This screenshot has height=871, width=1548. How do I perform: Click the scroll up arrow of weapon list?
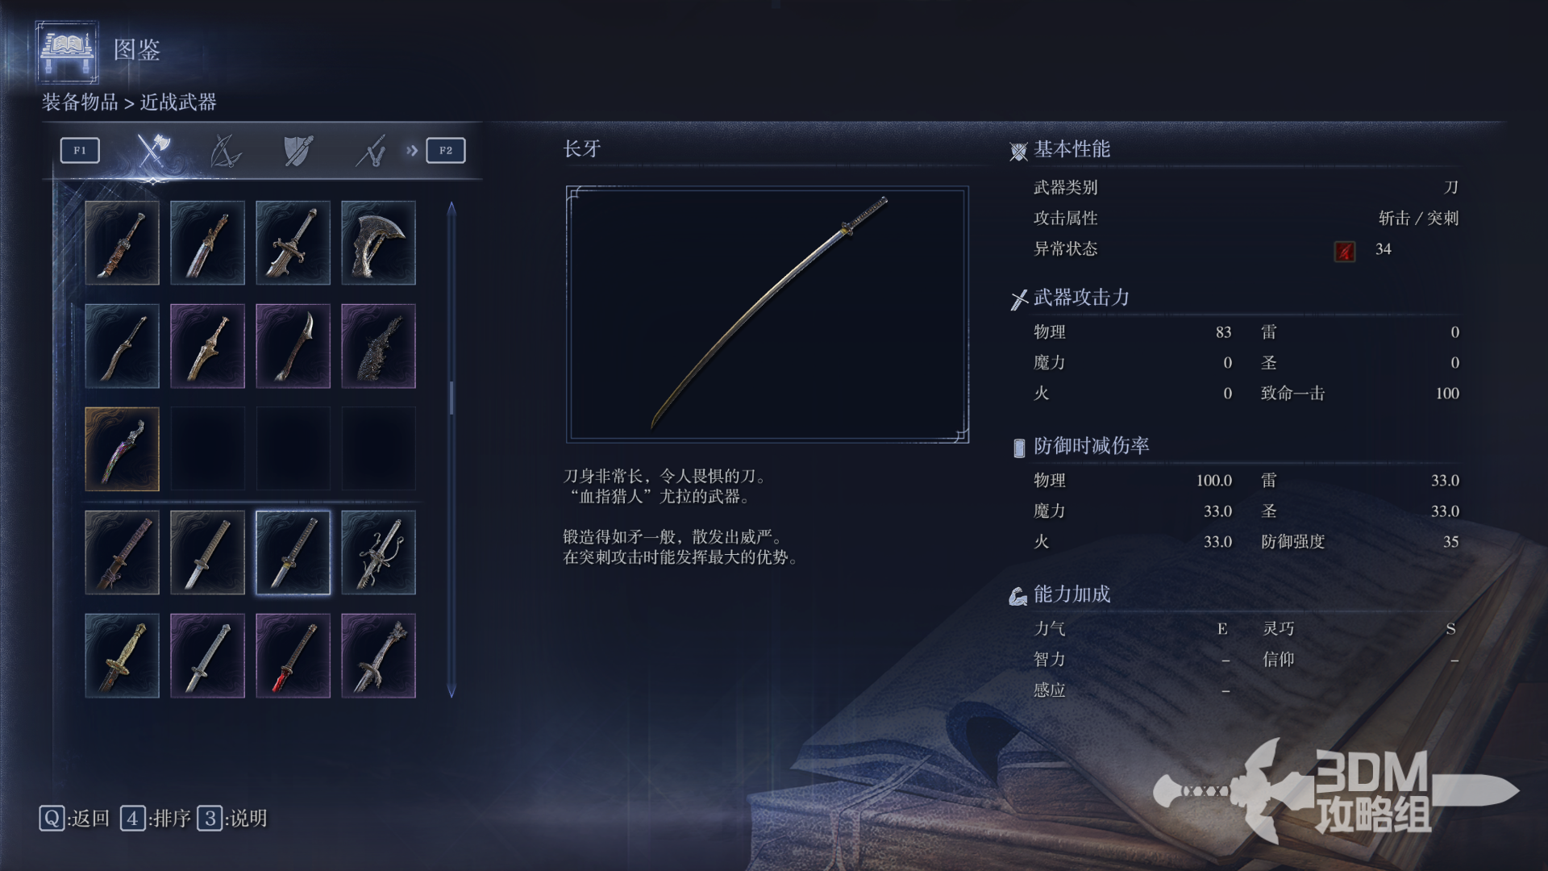[x=451, y=208]
